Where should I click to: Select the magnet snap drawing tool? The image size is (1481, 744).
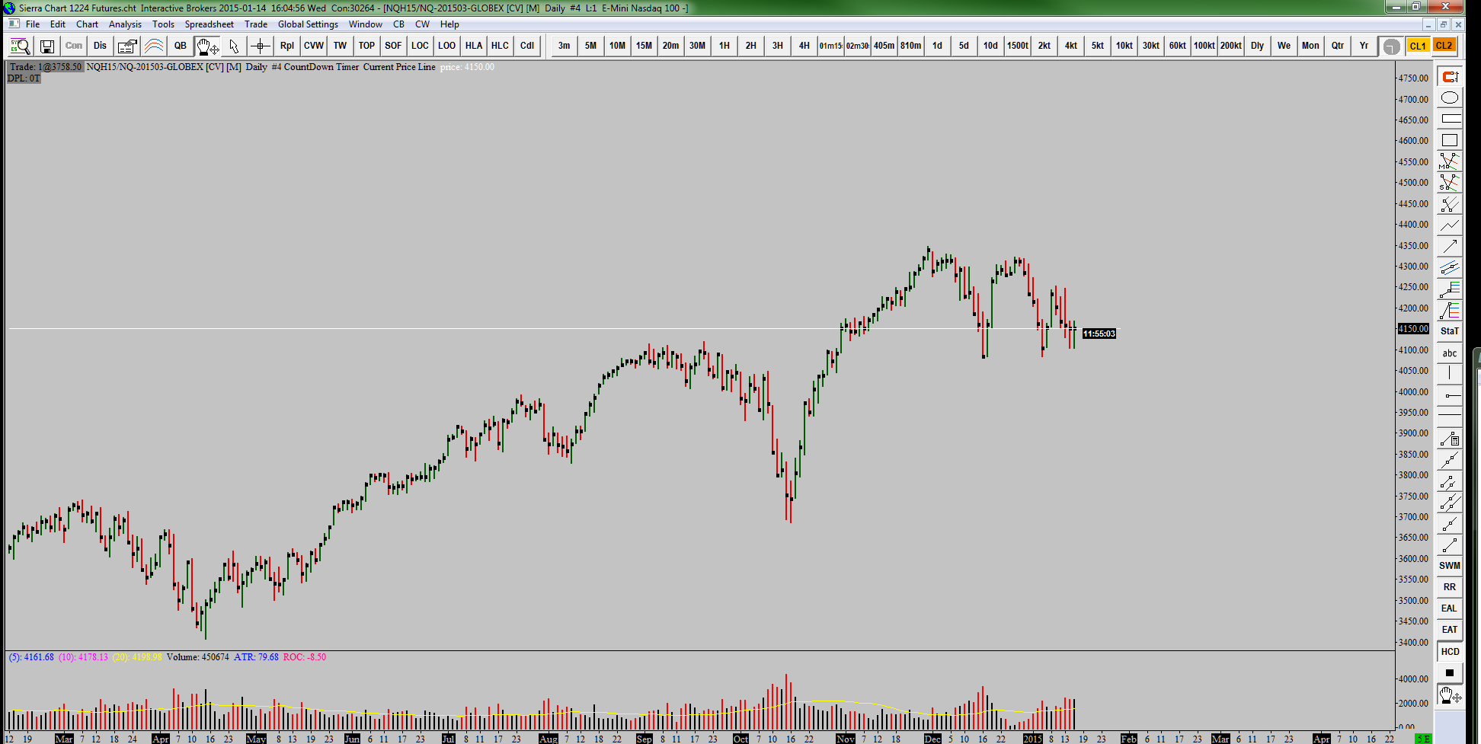[x=1450, y=76]
